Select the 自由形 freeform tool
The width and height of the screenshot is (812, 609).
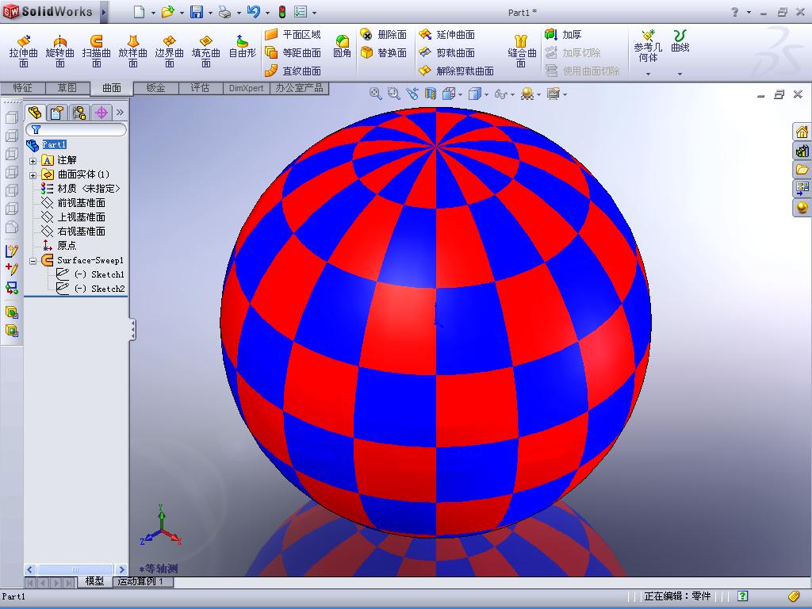click(243, 47)
